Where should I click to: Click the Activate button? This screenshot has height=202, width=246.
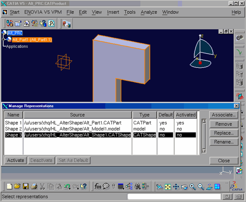pos(16,160)
